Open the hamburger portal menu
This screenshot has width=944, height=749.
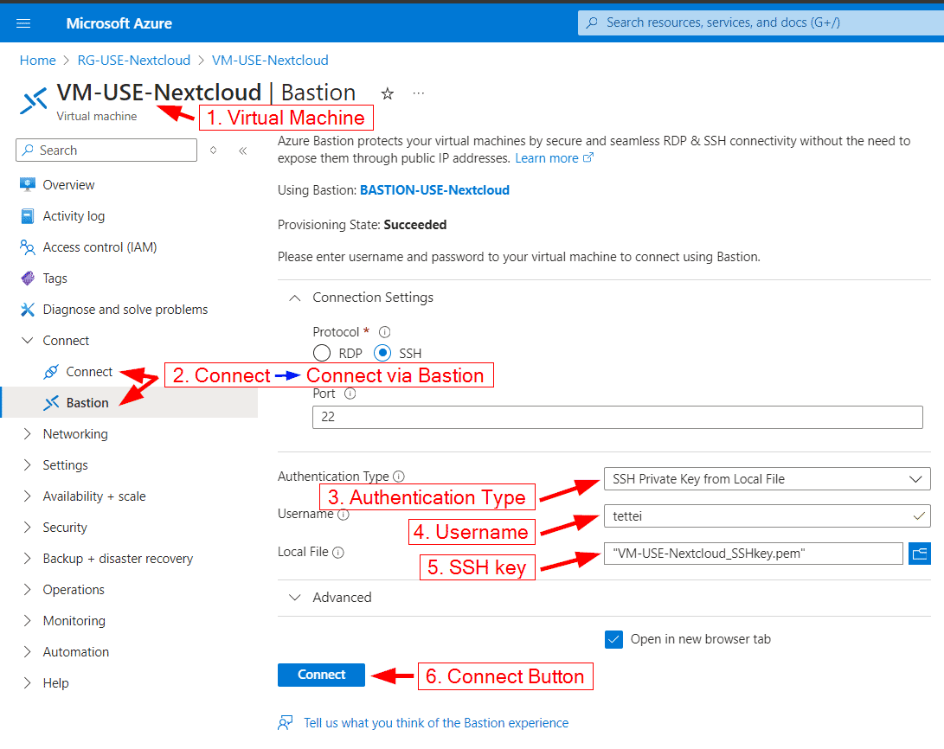23,23
